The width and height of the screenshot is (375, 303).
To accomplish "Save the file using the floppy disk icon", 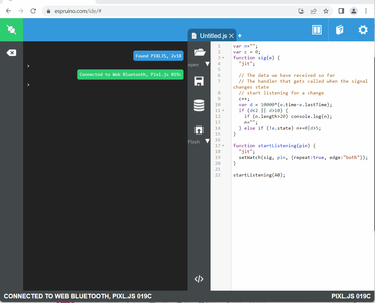I will point(199,81).
